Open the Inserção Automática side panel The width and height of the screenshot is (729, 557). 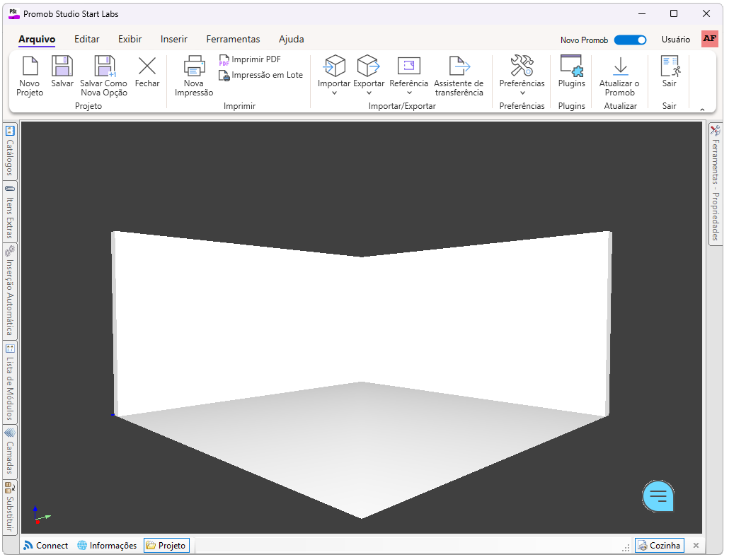pos(10,291)
